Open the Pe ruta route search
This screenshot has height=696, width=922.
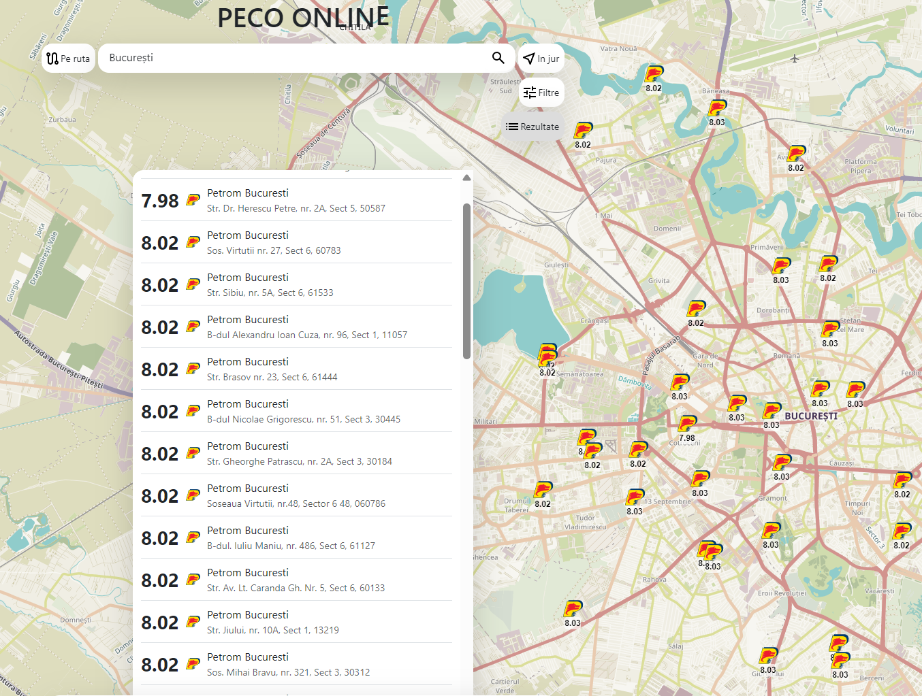[x=68, y=59]
